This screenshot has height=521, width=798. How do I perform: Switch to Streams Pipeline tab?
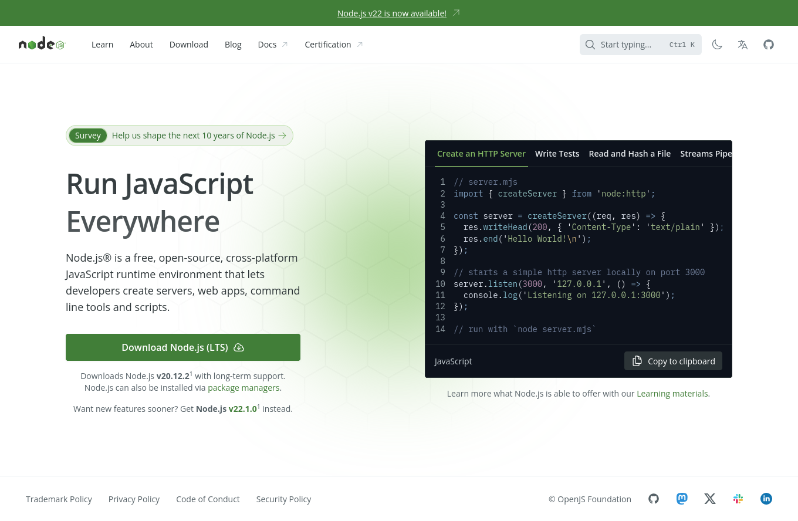[x=706, y=154]
